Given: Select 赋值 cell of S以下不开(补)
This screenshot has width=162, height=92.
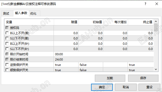Looking at the screenshot, I should (66, 49).
